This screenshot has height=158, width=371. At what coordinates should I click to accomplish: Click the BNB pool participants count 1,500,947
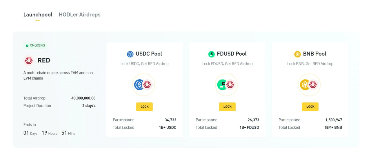334,120
